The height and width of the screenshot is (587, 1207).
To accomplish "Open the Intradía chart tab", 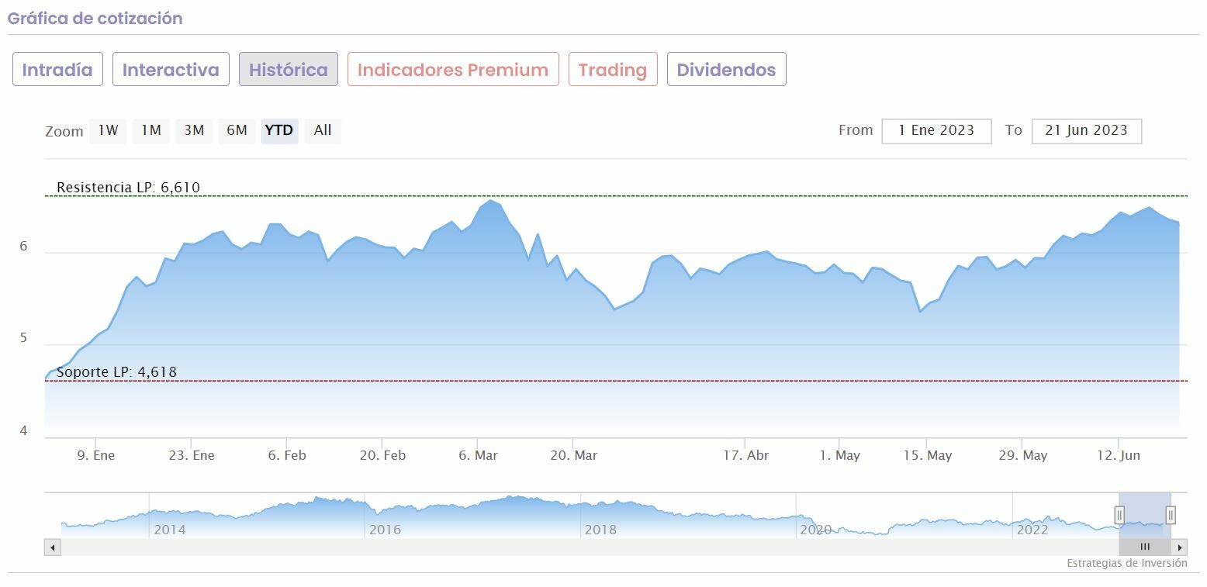I will pyautogui.click(x=57, y=69).
